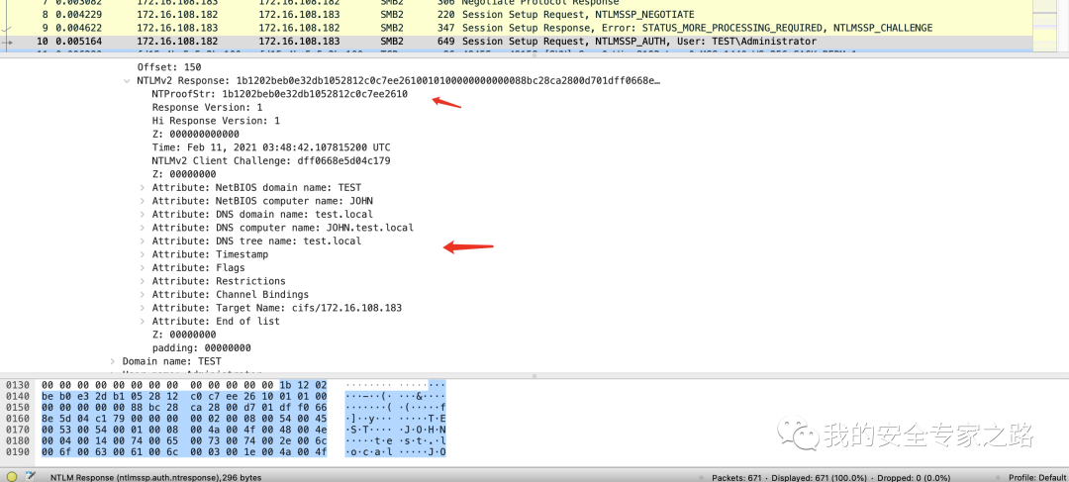Select 'Response Version: 1' line
The image size is (1069, 482).
click(x=207, y=107)
